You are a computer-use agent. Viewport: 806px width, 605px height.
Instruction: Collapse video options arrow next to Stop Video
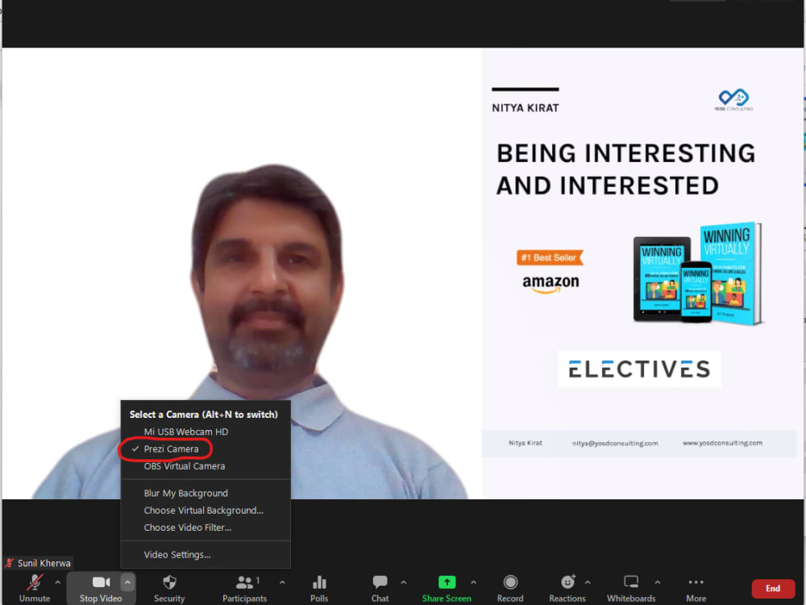pyautogui.click(x=127, y=582)
